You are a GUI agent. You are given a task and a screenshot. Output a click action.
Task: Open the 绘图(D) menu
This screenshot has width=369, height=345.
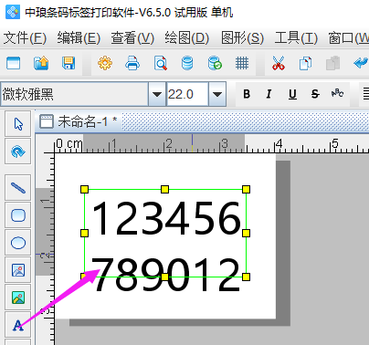[187, 38]
